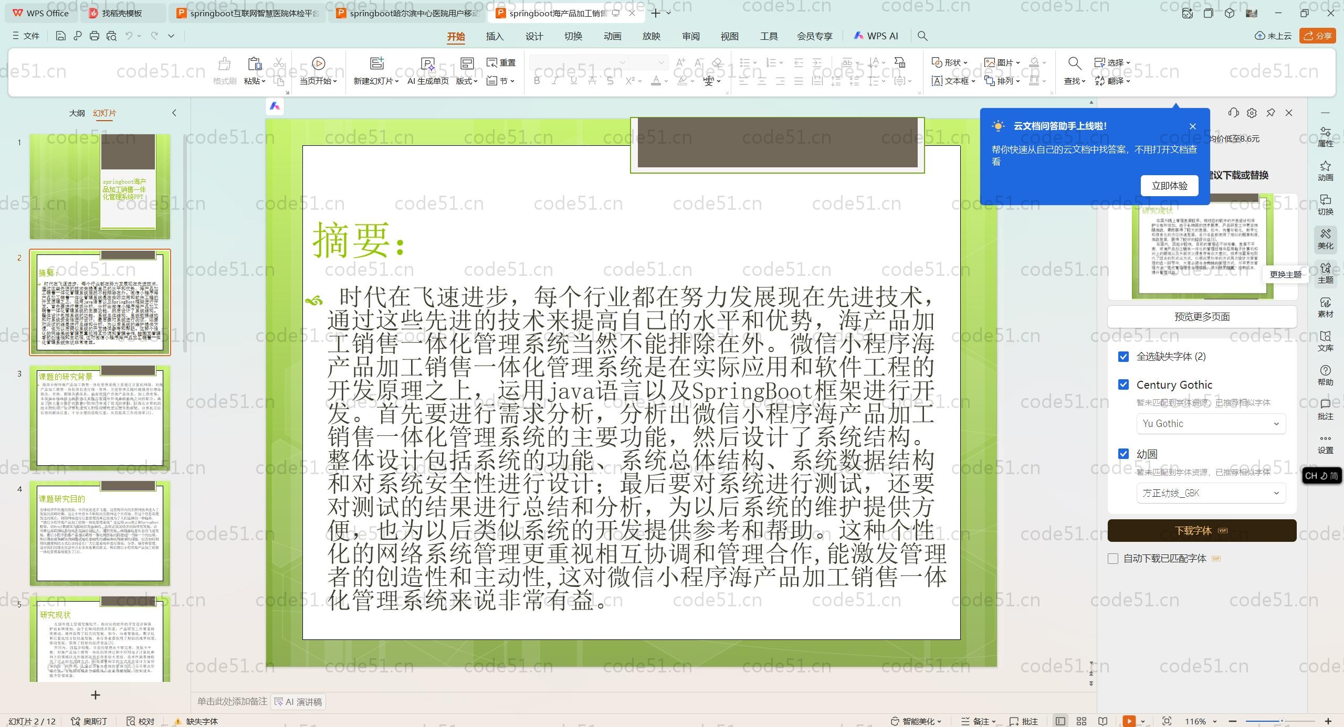This screenshot has width=1344, height=727.
Task: Open the 方正幼线_GBK font dropdown
Action: 1211,493
